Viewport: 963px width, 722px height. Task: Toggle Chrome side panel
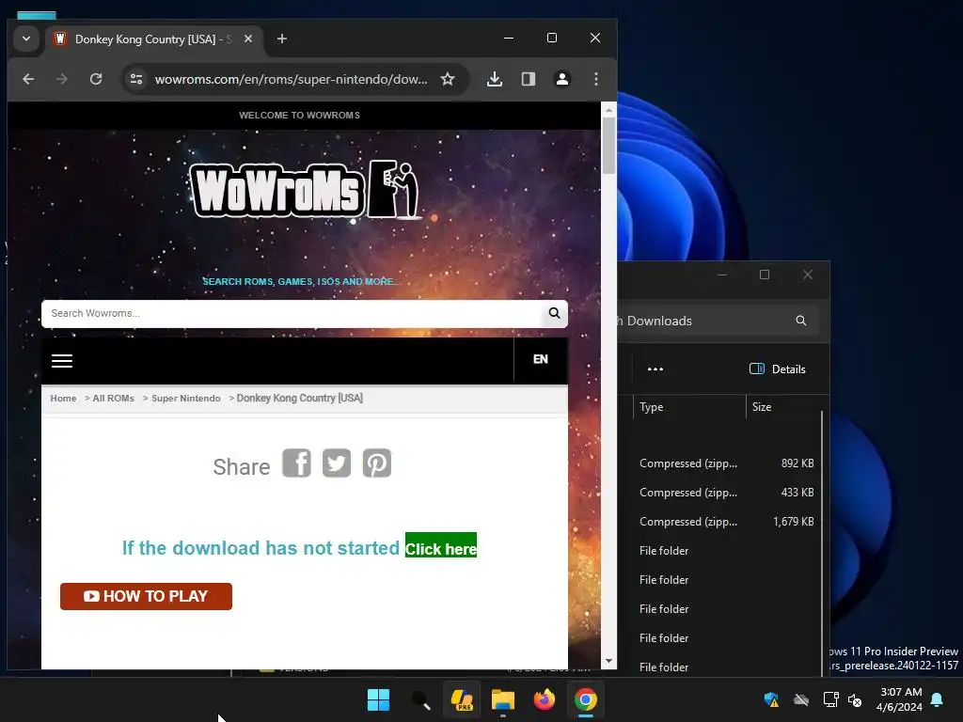529,79
